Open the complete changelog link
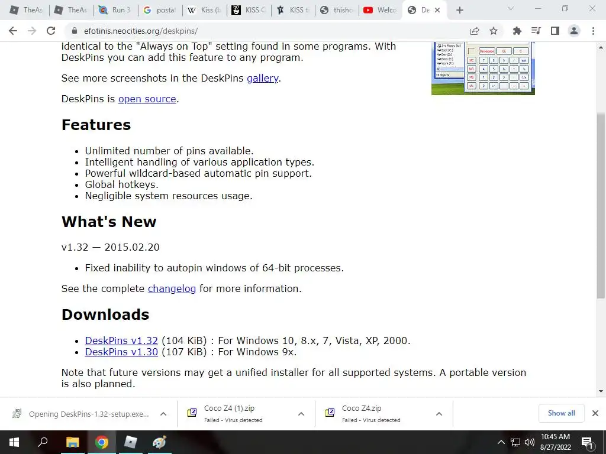The width and height of the screenshot is (606, 454). click(x=172, y=288)
